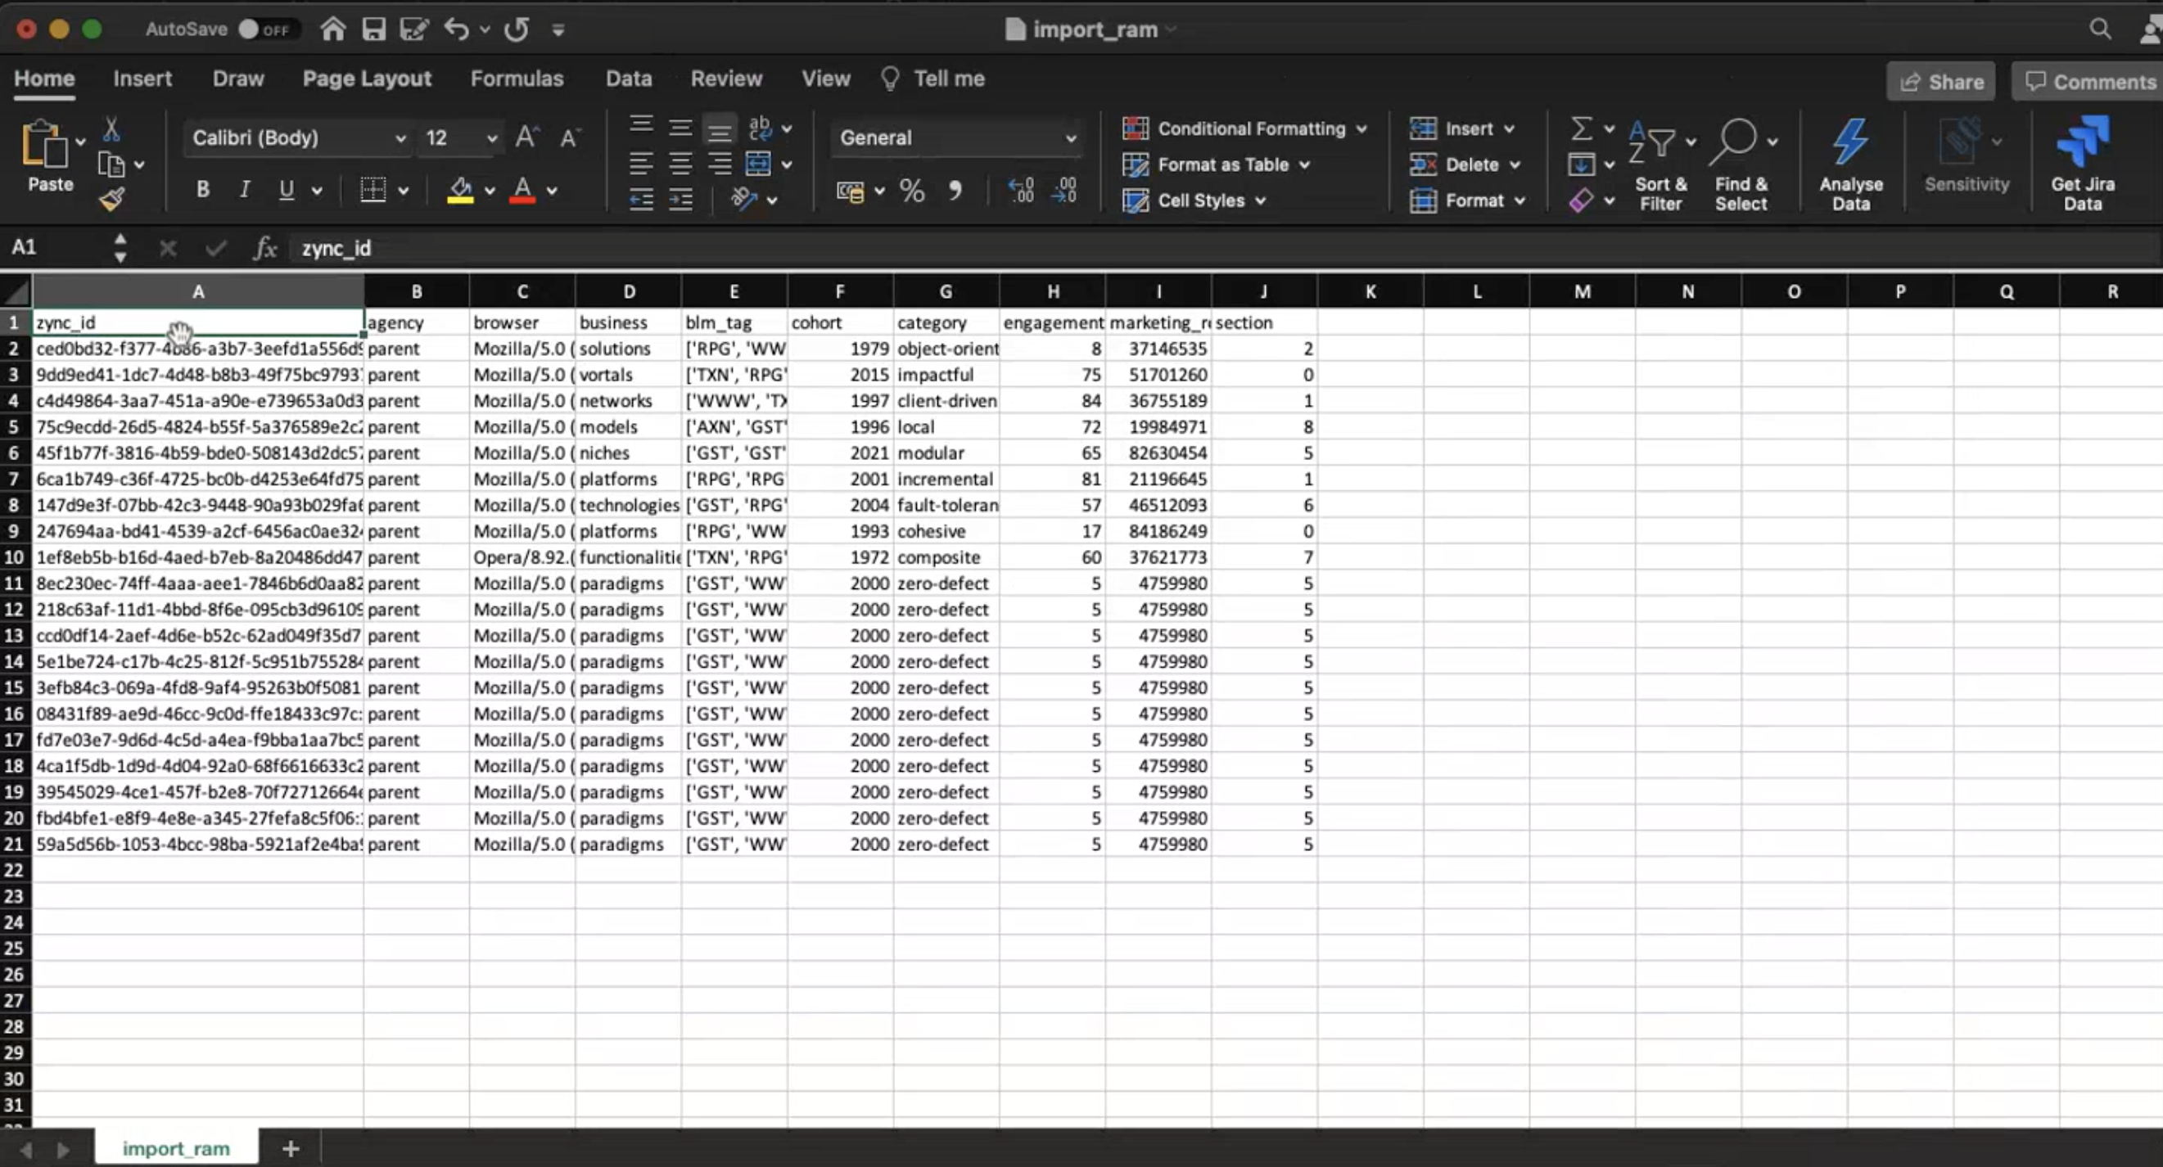Switch to the Formulas ribbon tab

pyautogui.click(x=517, y=79)
